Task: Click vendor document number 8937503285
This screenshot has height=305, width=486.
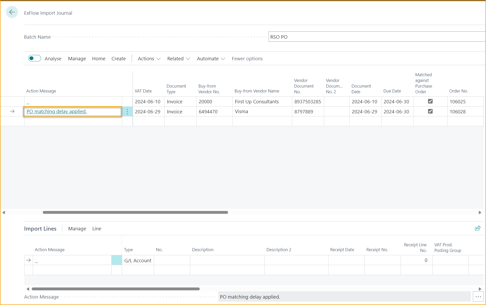Action: pos(308,101)
